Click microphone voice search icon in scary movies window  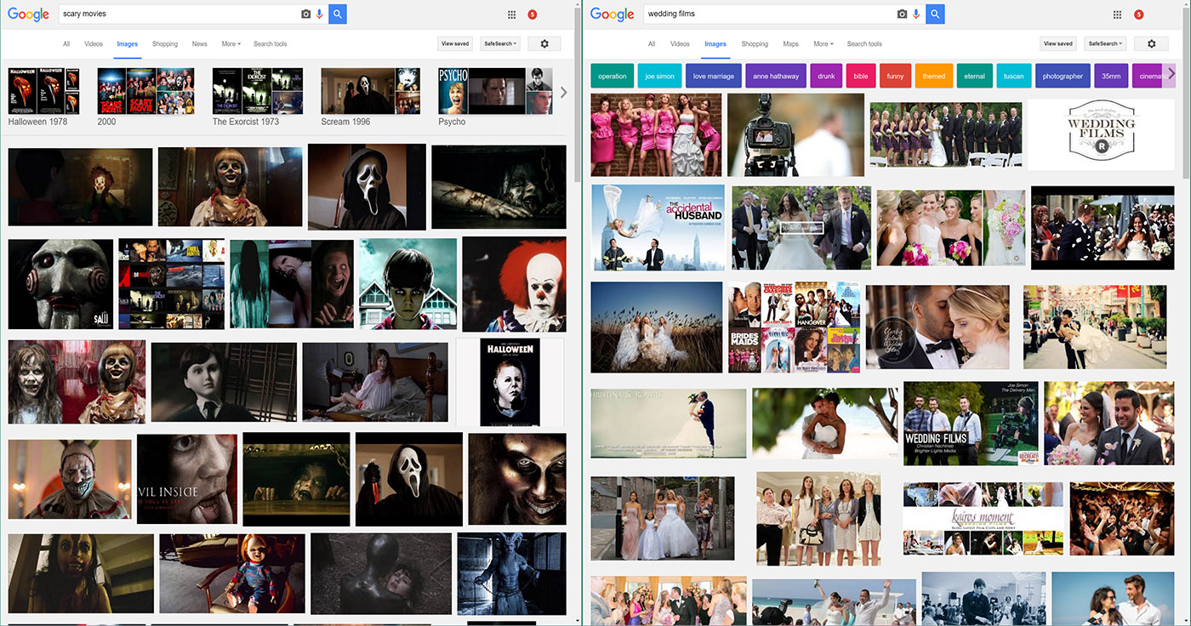click(x=320, y=14)
